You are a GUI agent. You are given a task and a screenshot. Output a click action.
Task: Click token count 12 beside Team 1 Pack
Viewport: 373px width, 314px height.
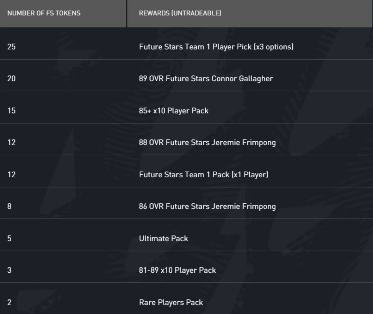click(11, 174)
